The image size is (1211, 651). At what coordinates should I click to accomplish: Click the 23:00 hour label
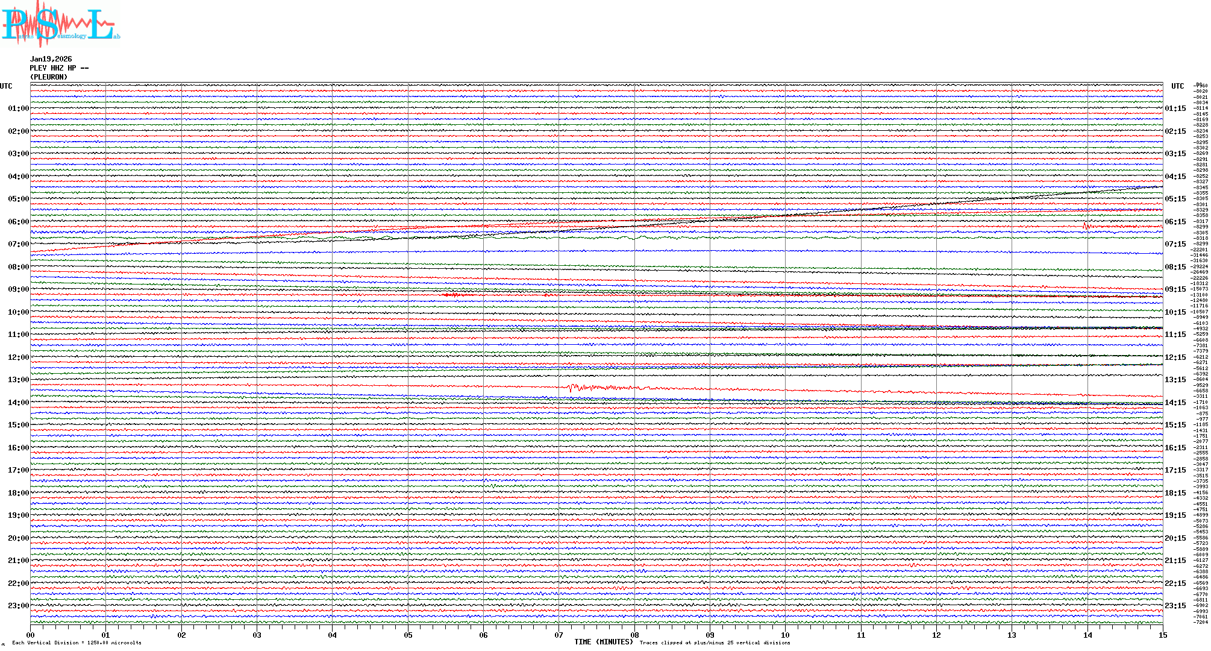pos(18,606)
